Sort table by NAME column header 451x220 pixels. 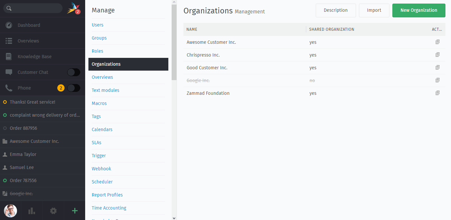[x=192, y=29]
